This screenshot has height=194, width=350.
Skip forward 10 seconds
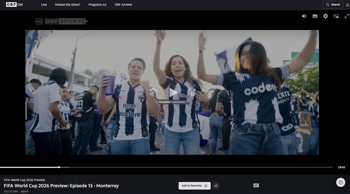click(192, 92)
